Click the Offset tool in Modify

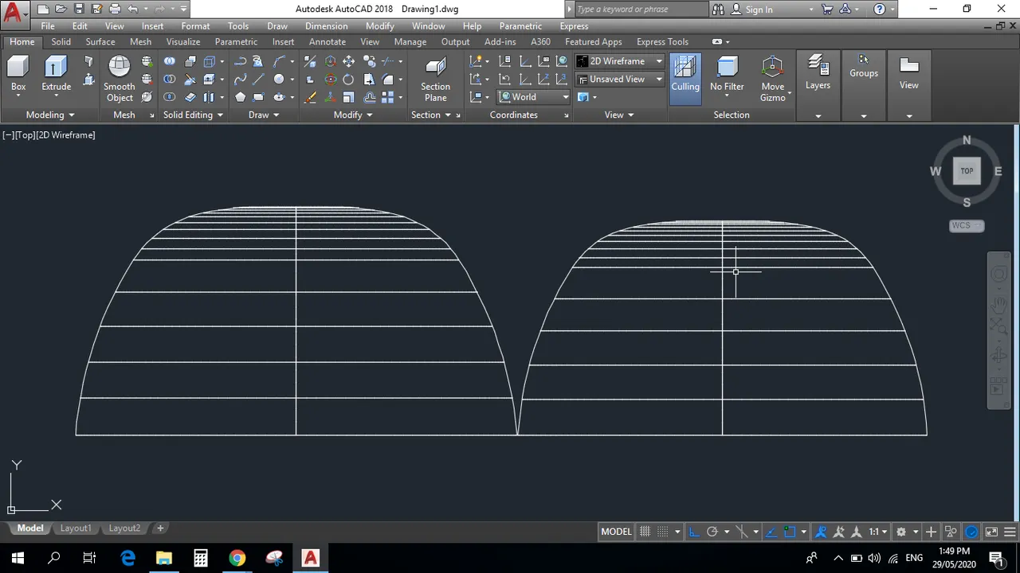(369, 97)
